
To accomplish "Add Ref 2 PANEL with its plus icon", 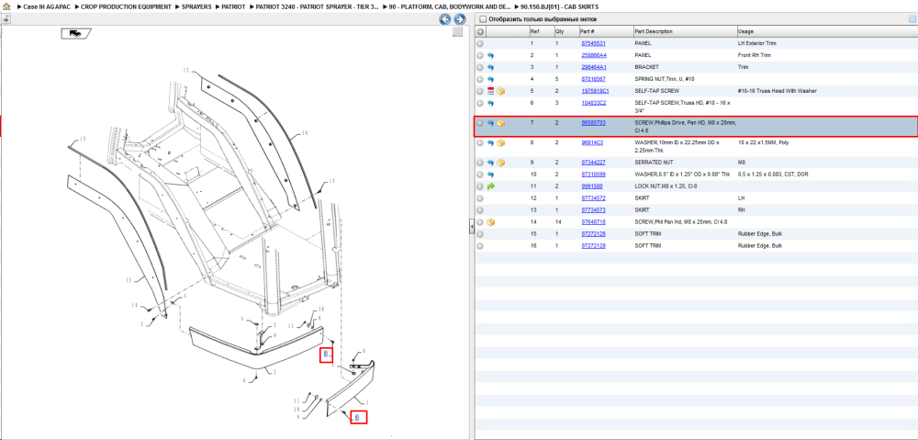I will click(480, 56).
